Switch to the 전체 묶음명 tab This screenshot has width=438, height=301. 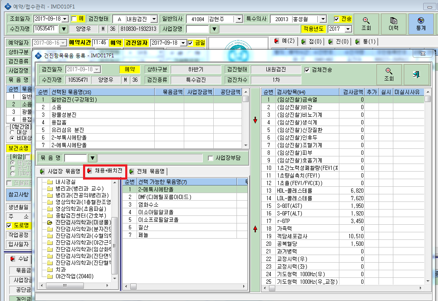pyautogui.click(x=148, y=171)
